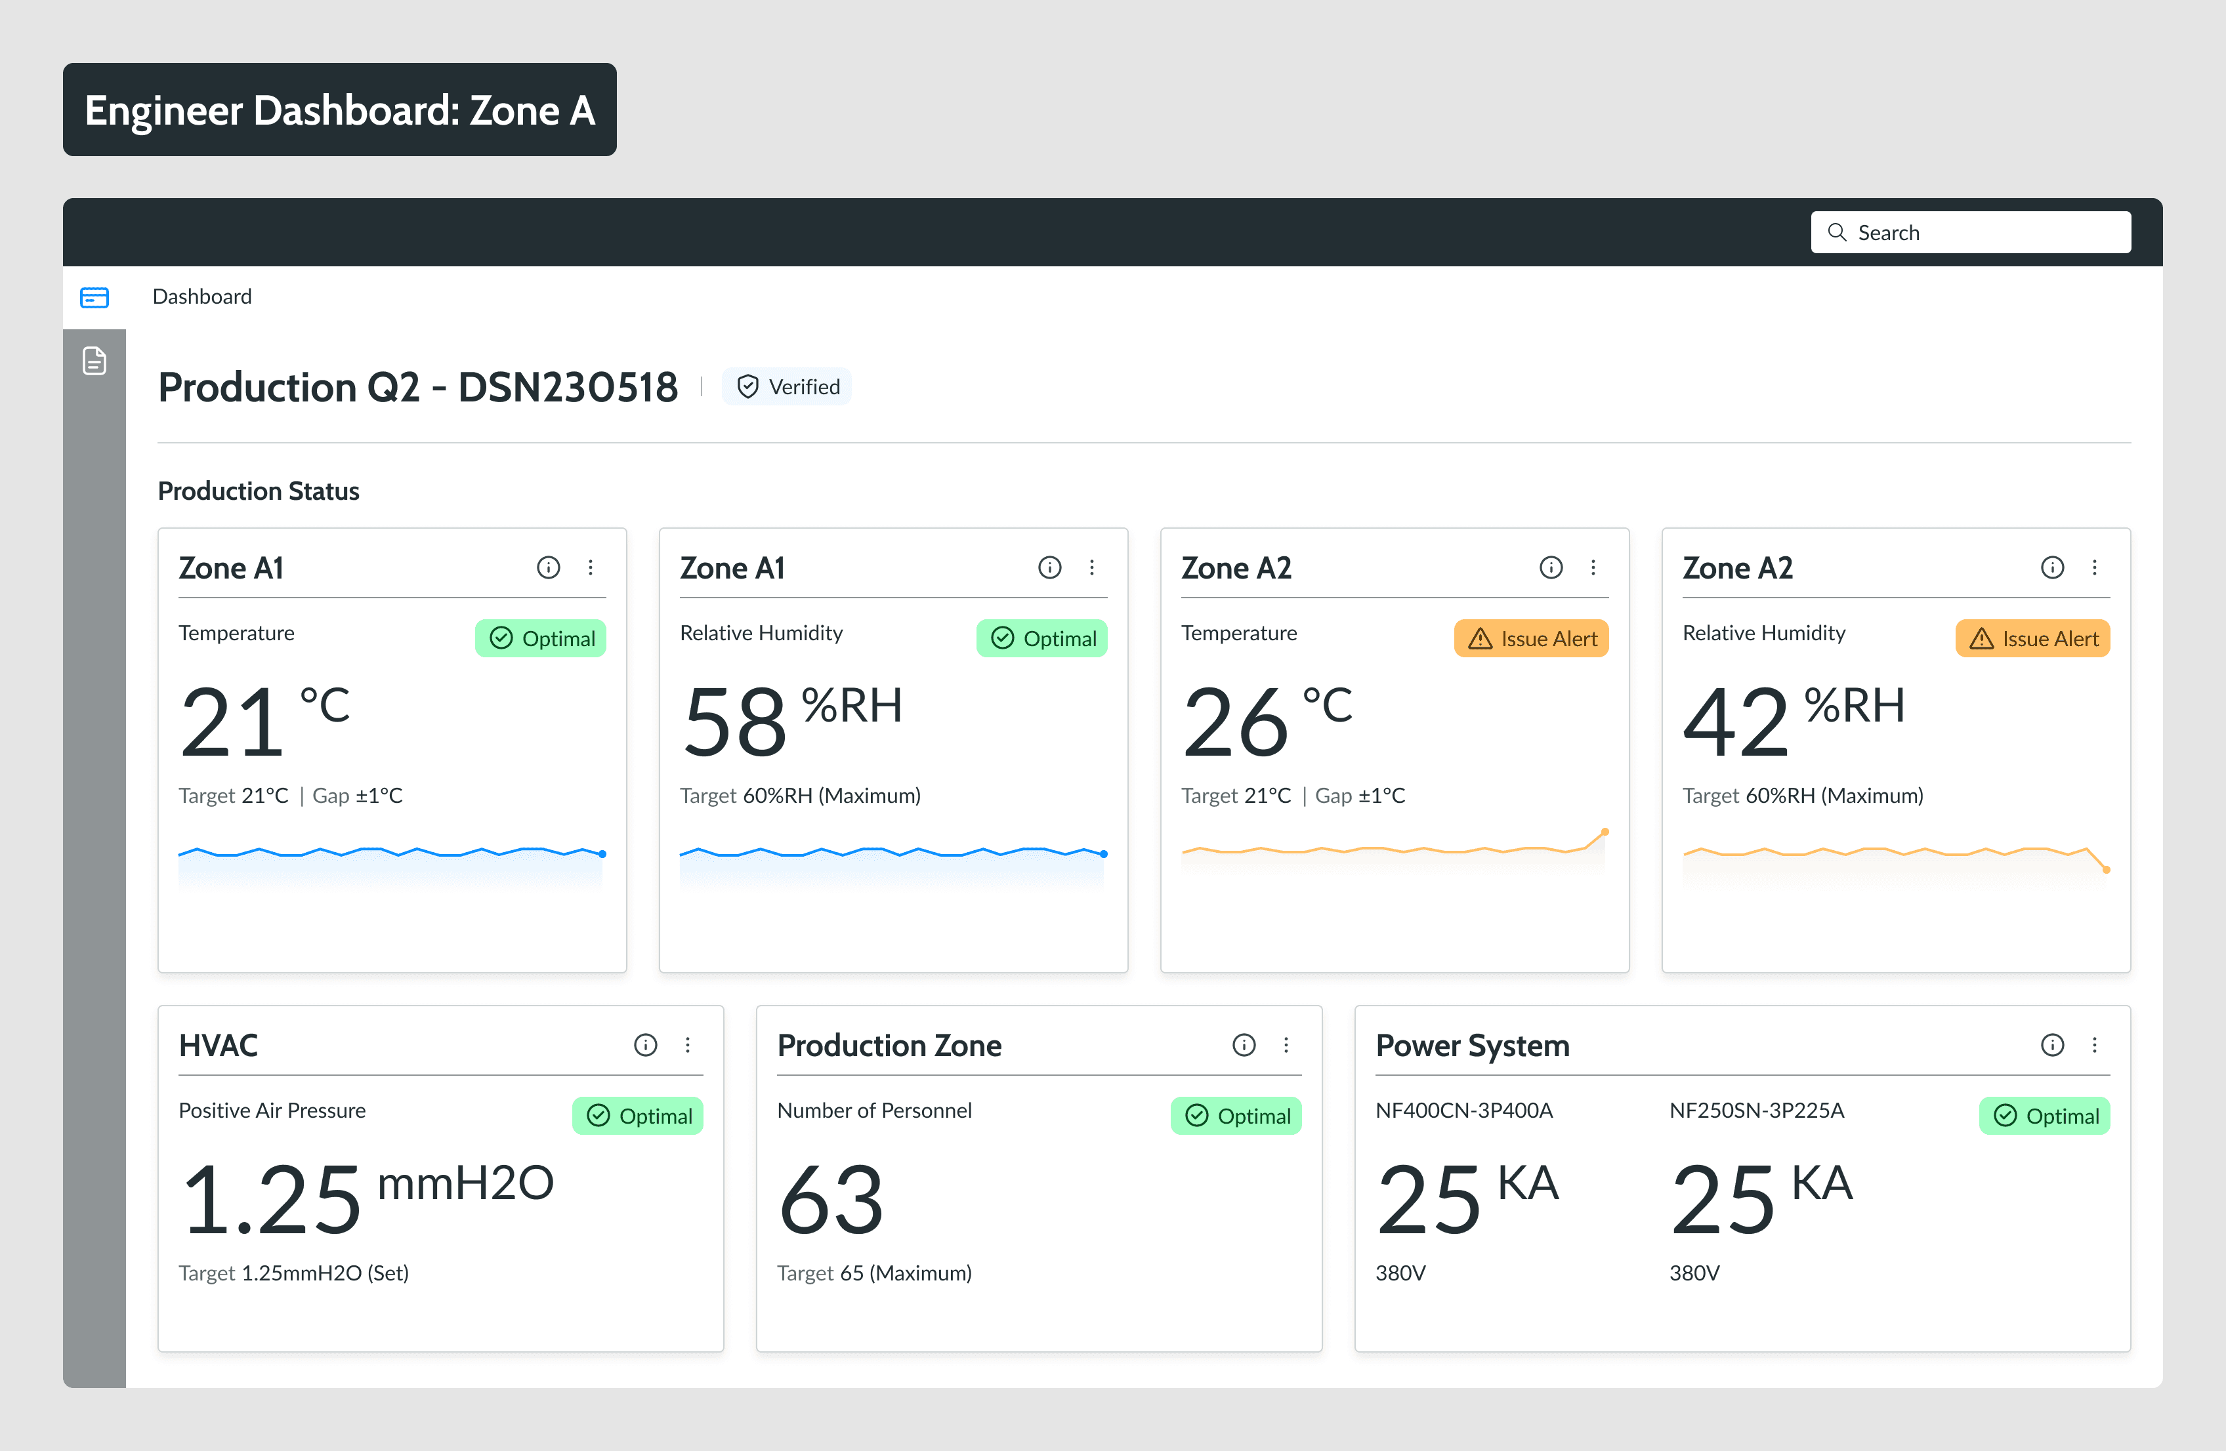
Task: Click info icon on Zone A1 Temperature card
Action: (x=548, y=567)
